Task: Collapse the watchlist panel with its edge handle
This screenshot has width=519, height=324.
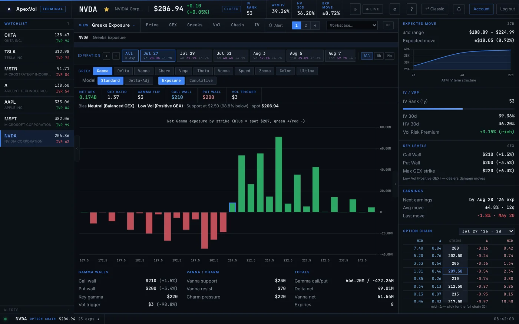Action: 77,148
